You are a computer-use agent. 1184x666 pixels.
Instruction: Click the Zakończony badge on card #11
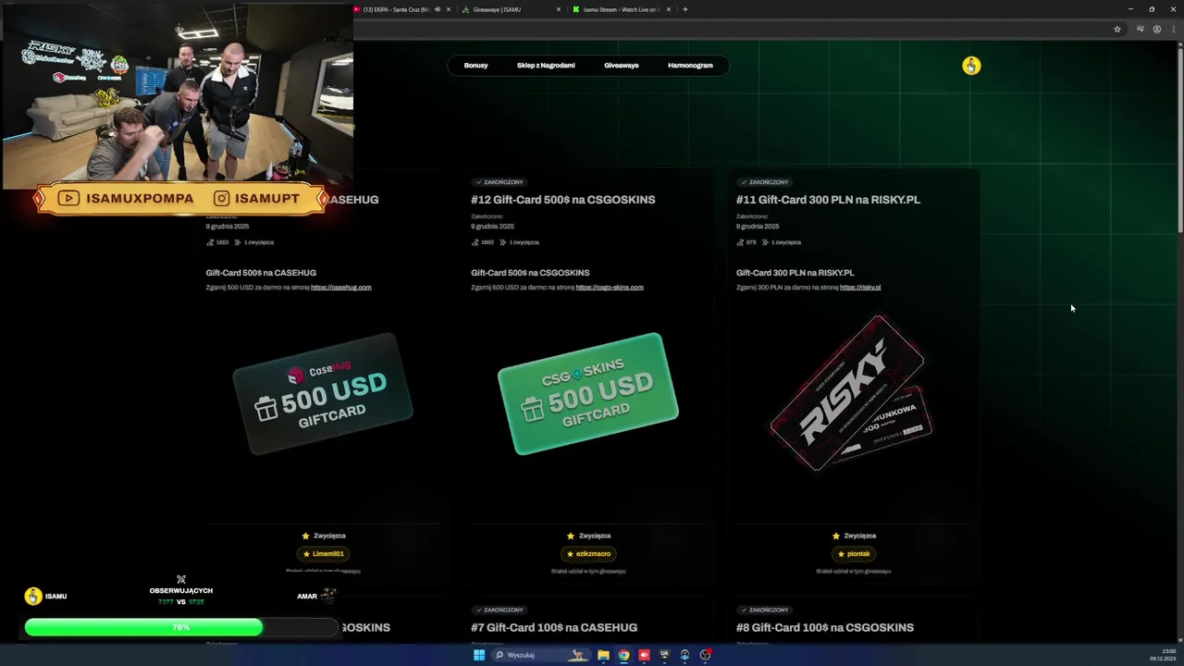(x=765, y=182)
